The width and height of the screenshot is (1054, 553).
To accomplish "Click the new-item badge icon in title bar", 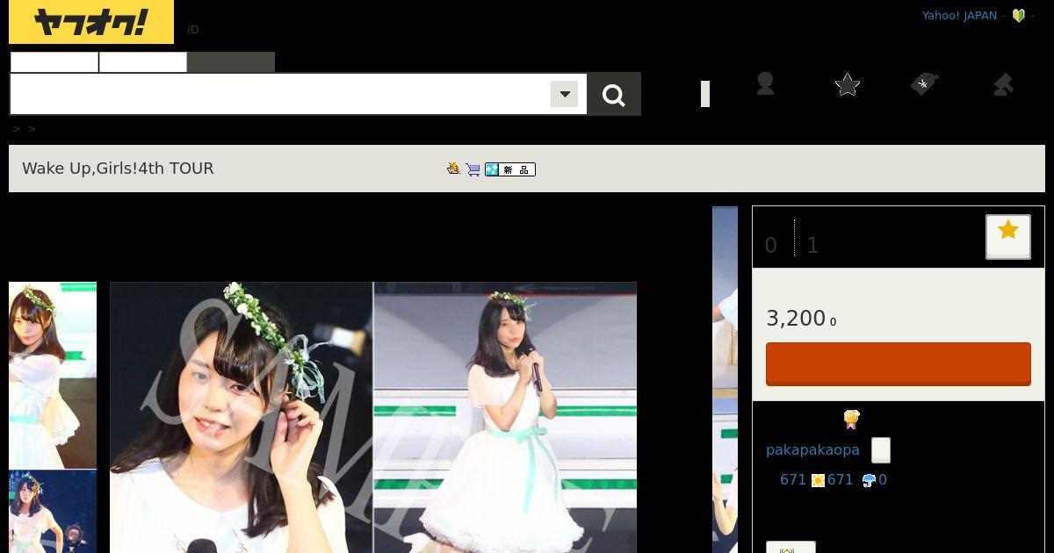I will pos(510,169).
